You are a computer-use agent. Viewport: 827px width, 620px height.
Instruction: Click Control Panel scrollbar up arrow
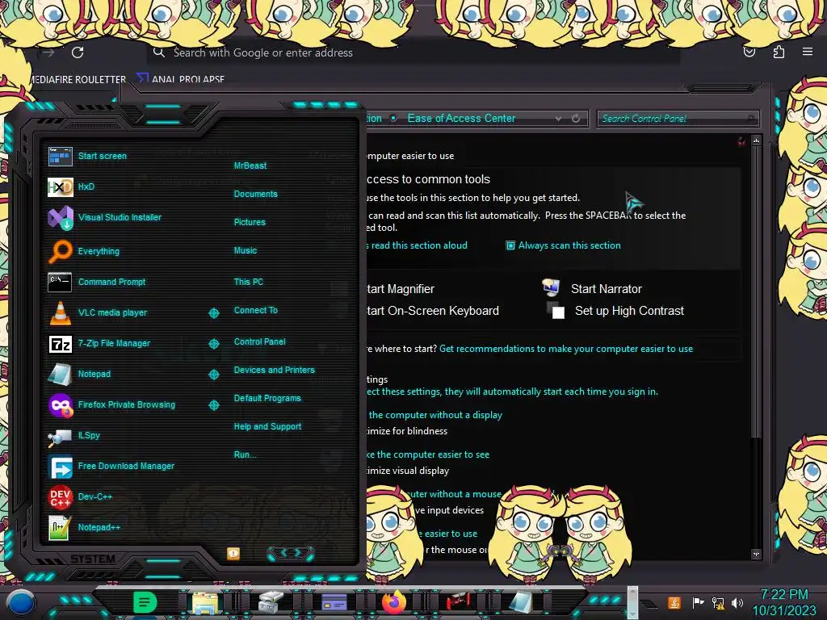pyautogui.click(x=756, y=140)
